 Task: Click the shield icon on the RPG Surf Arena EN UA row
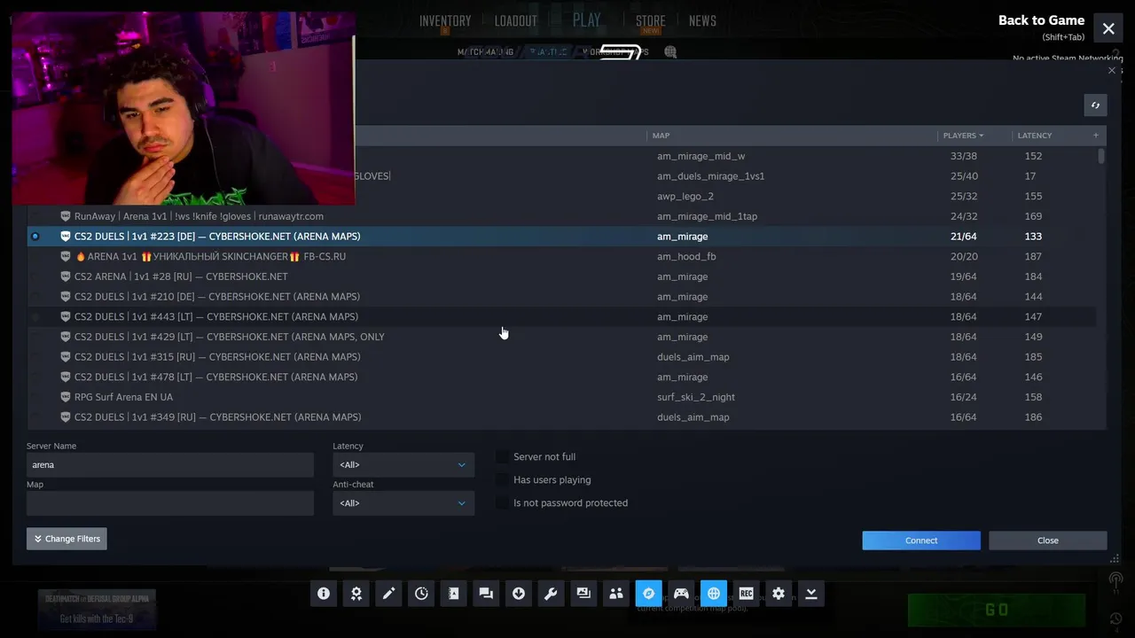tap(66, 397)
